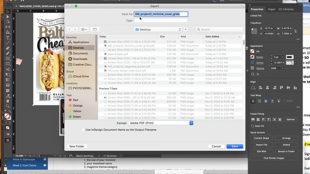The height and width of the screenshot is (174, 310).
Task: Select the Rectangle tool
Action: pos(8,64)
